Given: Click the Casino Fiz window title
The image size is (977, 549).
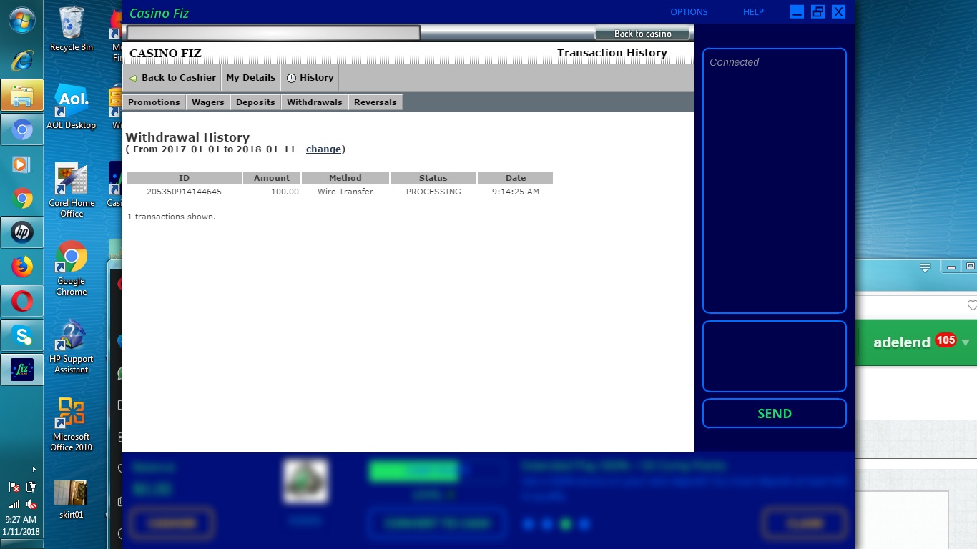Looking at the screenshot, I should coord(159,13).
